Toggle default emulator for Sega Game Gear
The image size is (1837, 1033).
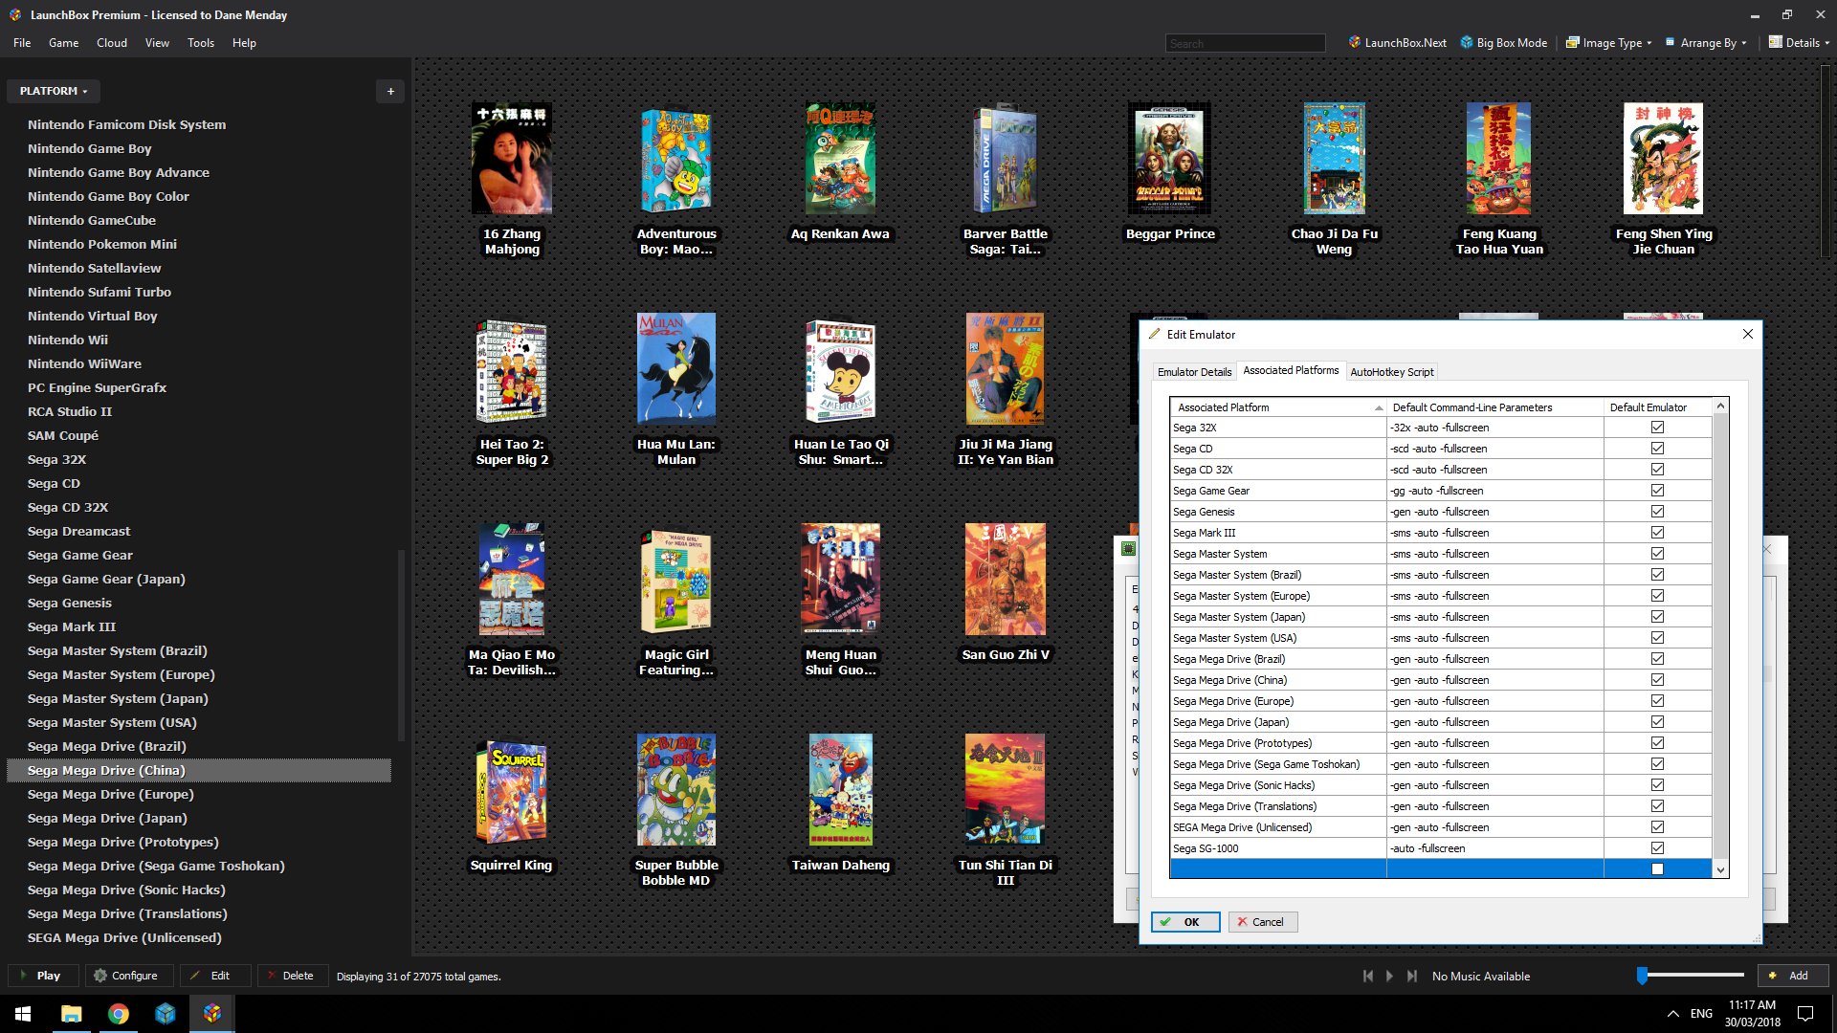point(1657,491)
